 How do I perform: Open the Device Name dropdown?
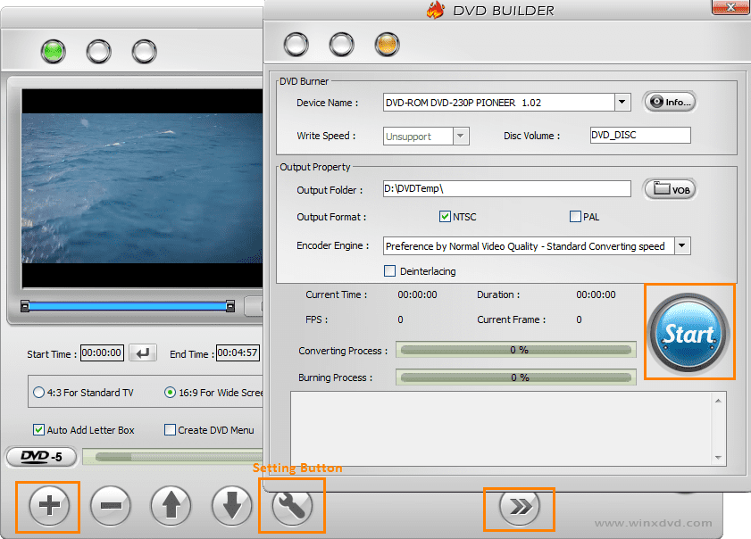(622, 102)
